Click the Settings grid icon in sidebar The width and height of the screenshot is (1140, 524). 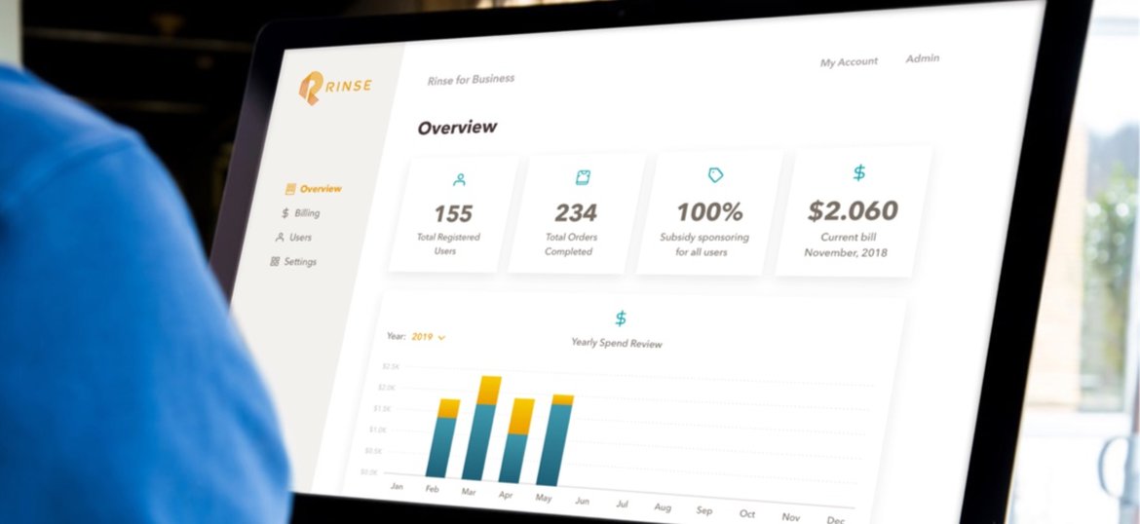pos(275,261)
